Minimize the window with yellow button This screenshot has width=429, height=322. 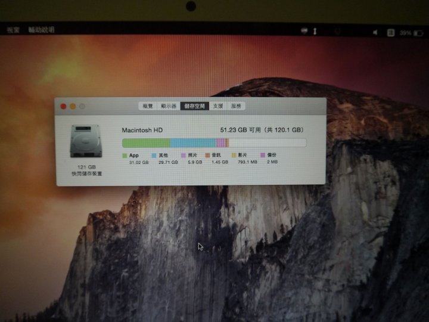(73, 107)
